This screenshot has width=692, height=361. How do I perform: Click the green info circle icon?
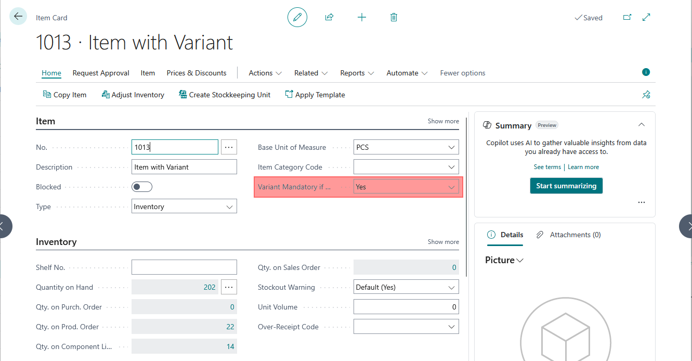tap(646, 72)
